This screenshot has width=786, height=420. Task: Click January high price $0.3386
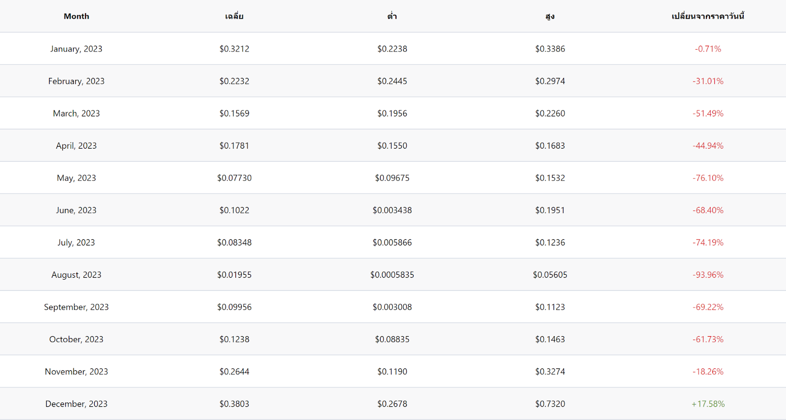pyautogui.click(x=550, y=49)
